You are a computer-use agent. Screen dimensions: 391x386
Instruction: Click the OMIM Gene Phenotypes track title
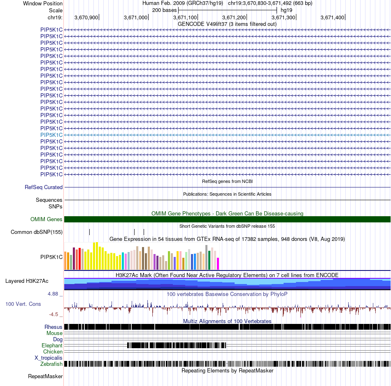point(228,213)
